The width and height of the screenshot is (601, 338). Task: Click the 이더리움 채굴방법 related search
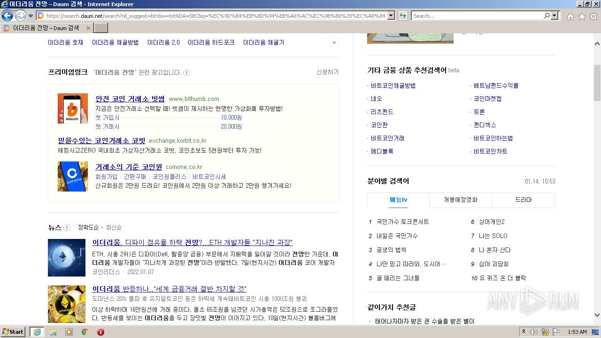coord(115,42)
